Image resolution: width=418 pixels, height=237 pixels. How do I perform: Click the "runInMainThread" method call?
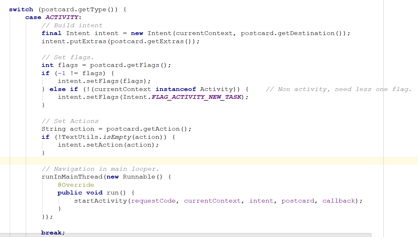pos(72,177)
